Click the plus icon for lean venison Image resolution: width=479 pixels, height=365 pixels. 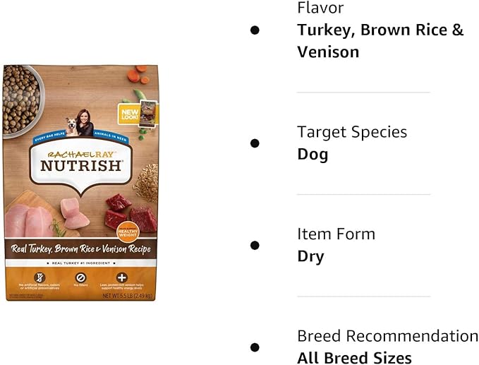coord(122,277)
